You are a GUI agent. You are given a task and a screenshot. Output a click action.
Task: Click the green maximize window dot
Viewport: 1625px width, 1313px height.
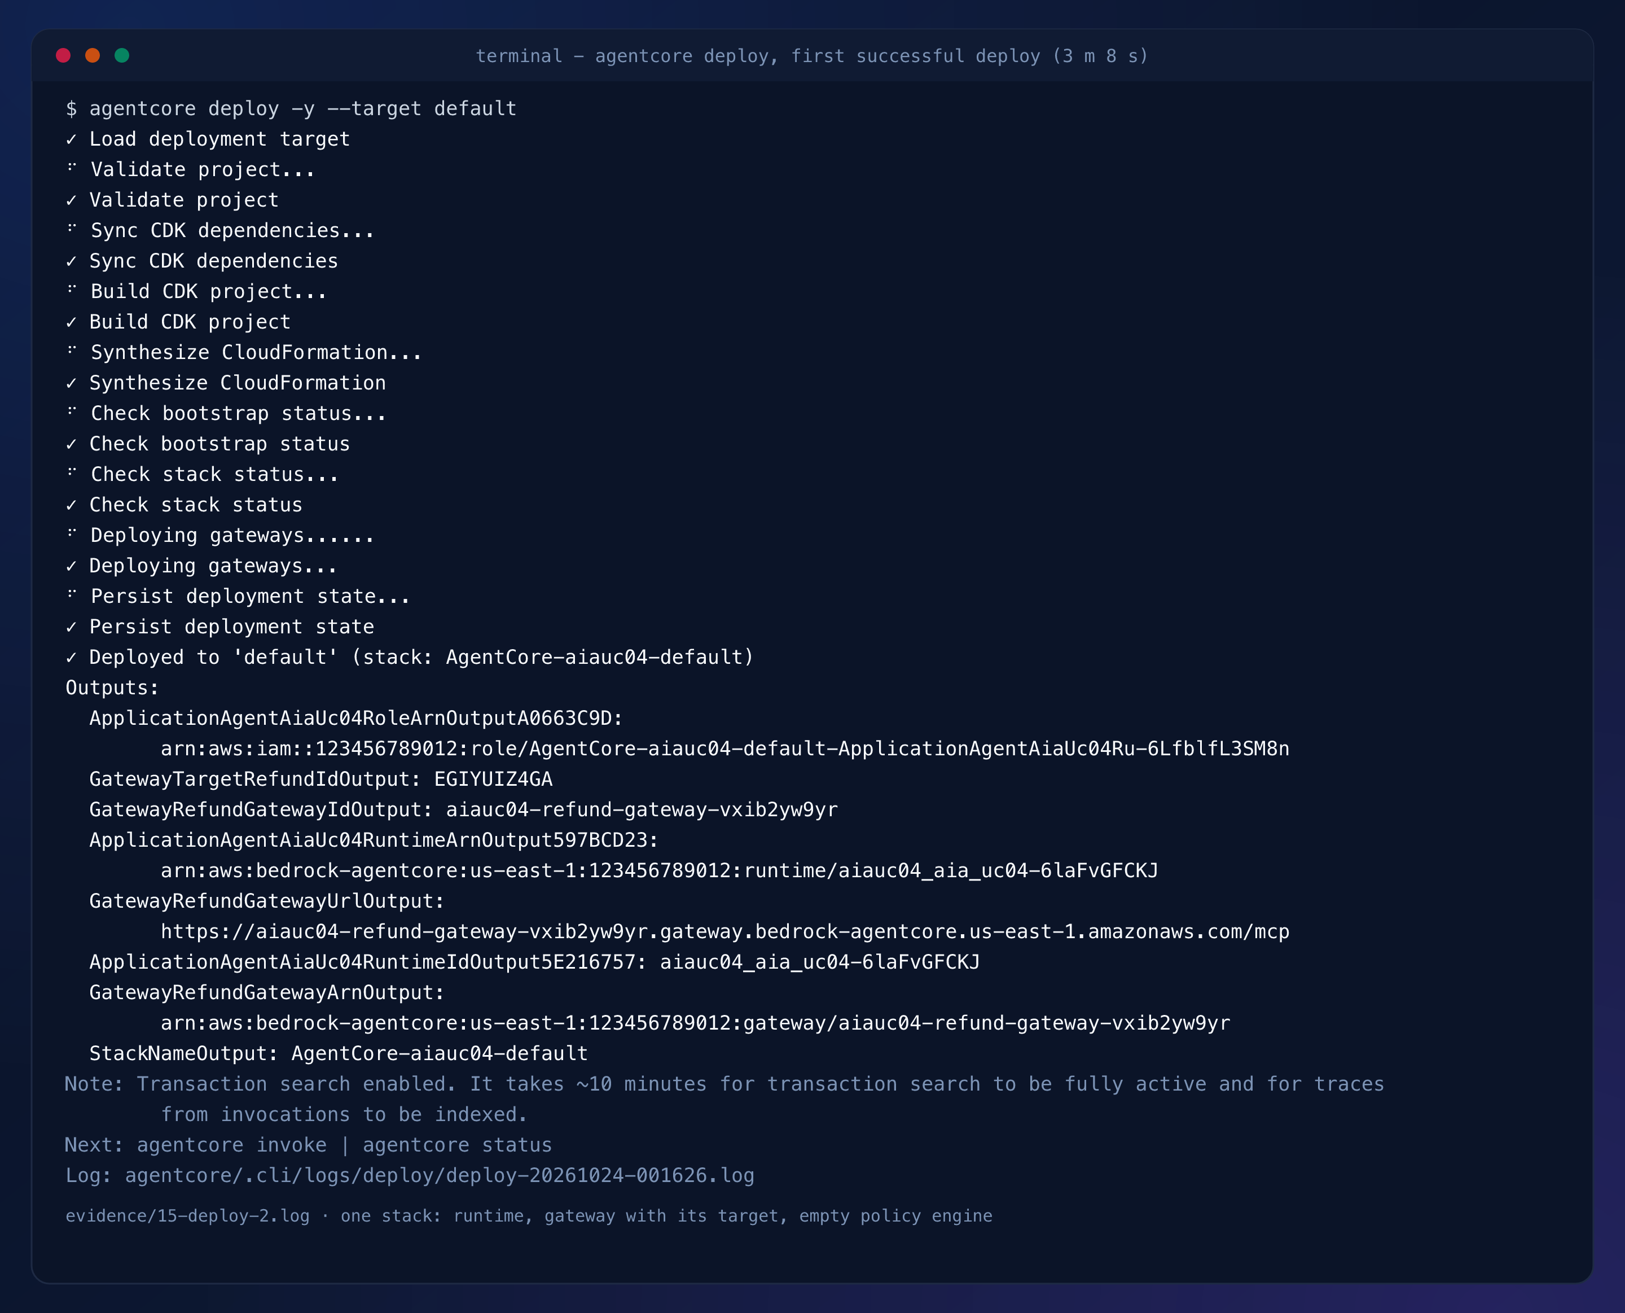(122, 55)
